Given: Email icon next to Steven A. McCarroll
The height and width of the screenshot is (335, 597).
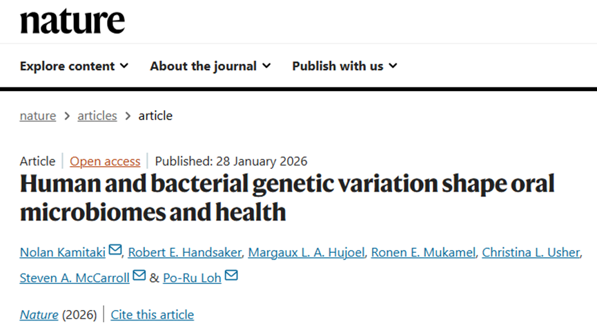Looking at the screenshot, I should [139, 275].
